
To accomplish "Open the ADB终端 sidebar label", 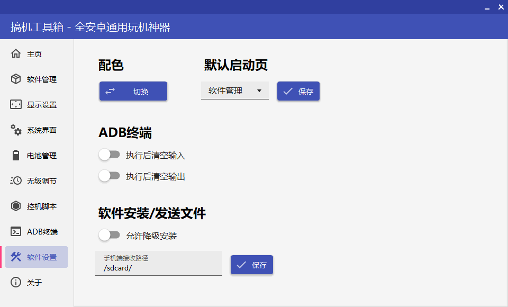I will 42,232.
